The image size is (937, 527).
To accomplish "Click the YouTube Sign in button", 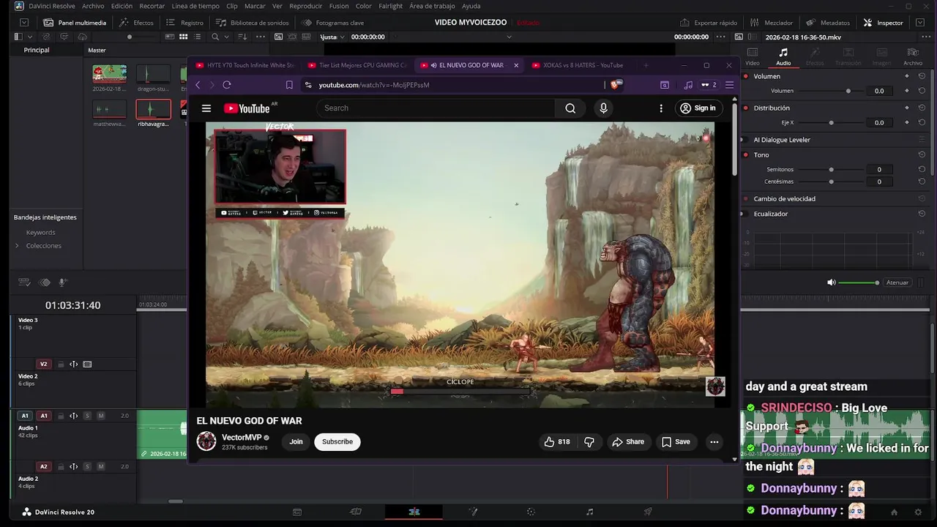I will tap(698, 108).
